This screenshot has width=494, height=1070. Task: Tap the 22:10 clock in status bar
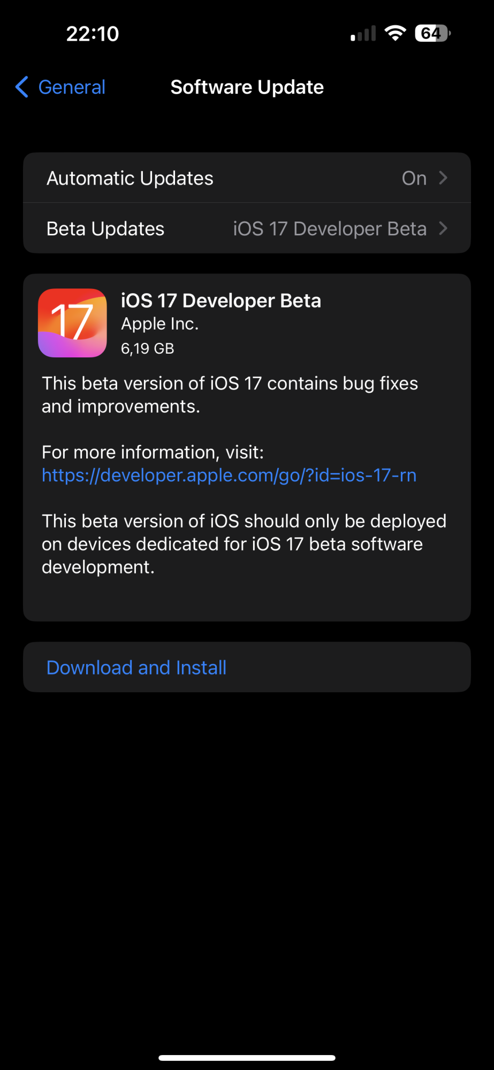(x=93, y=34)
